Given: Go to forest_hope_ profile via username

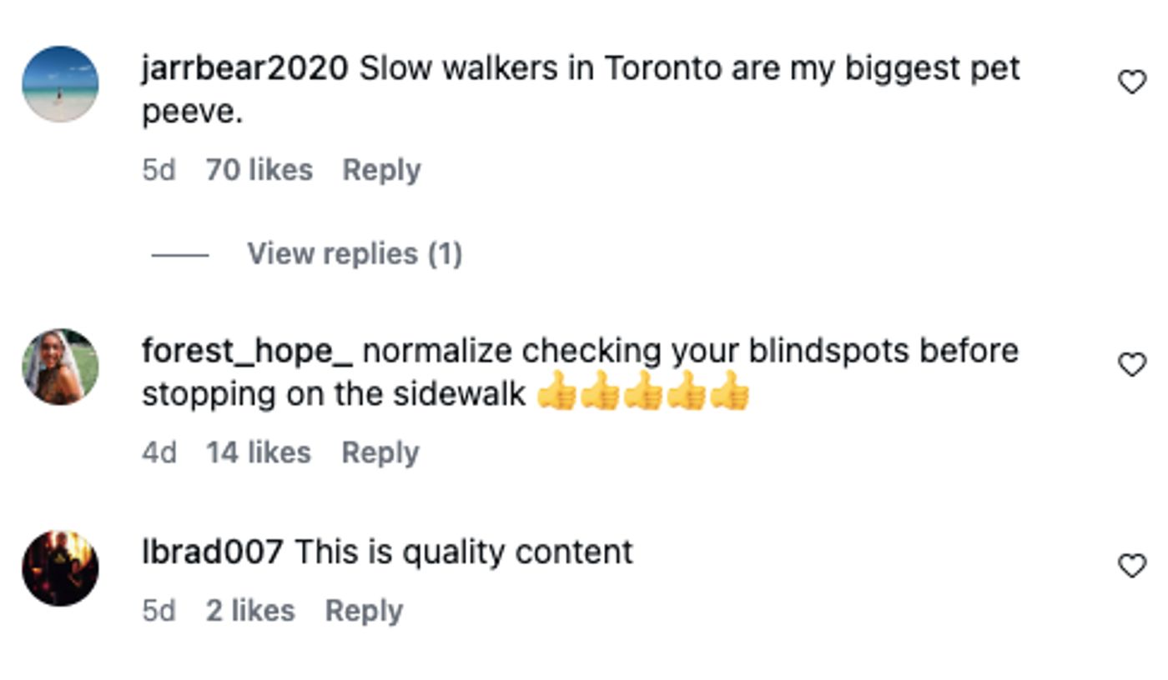Looking at the screenshot, I should [247, 351].
